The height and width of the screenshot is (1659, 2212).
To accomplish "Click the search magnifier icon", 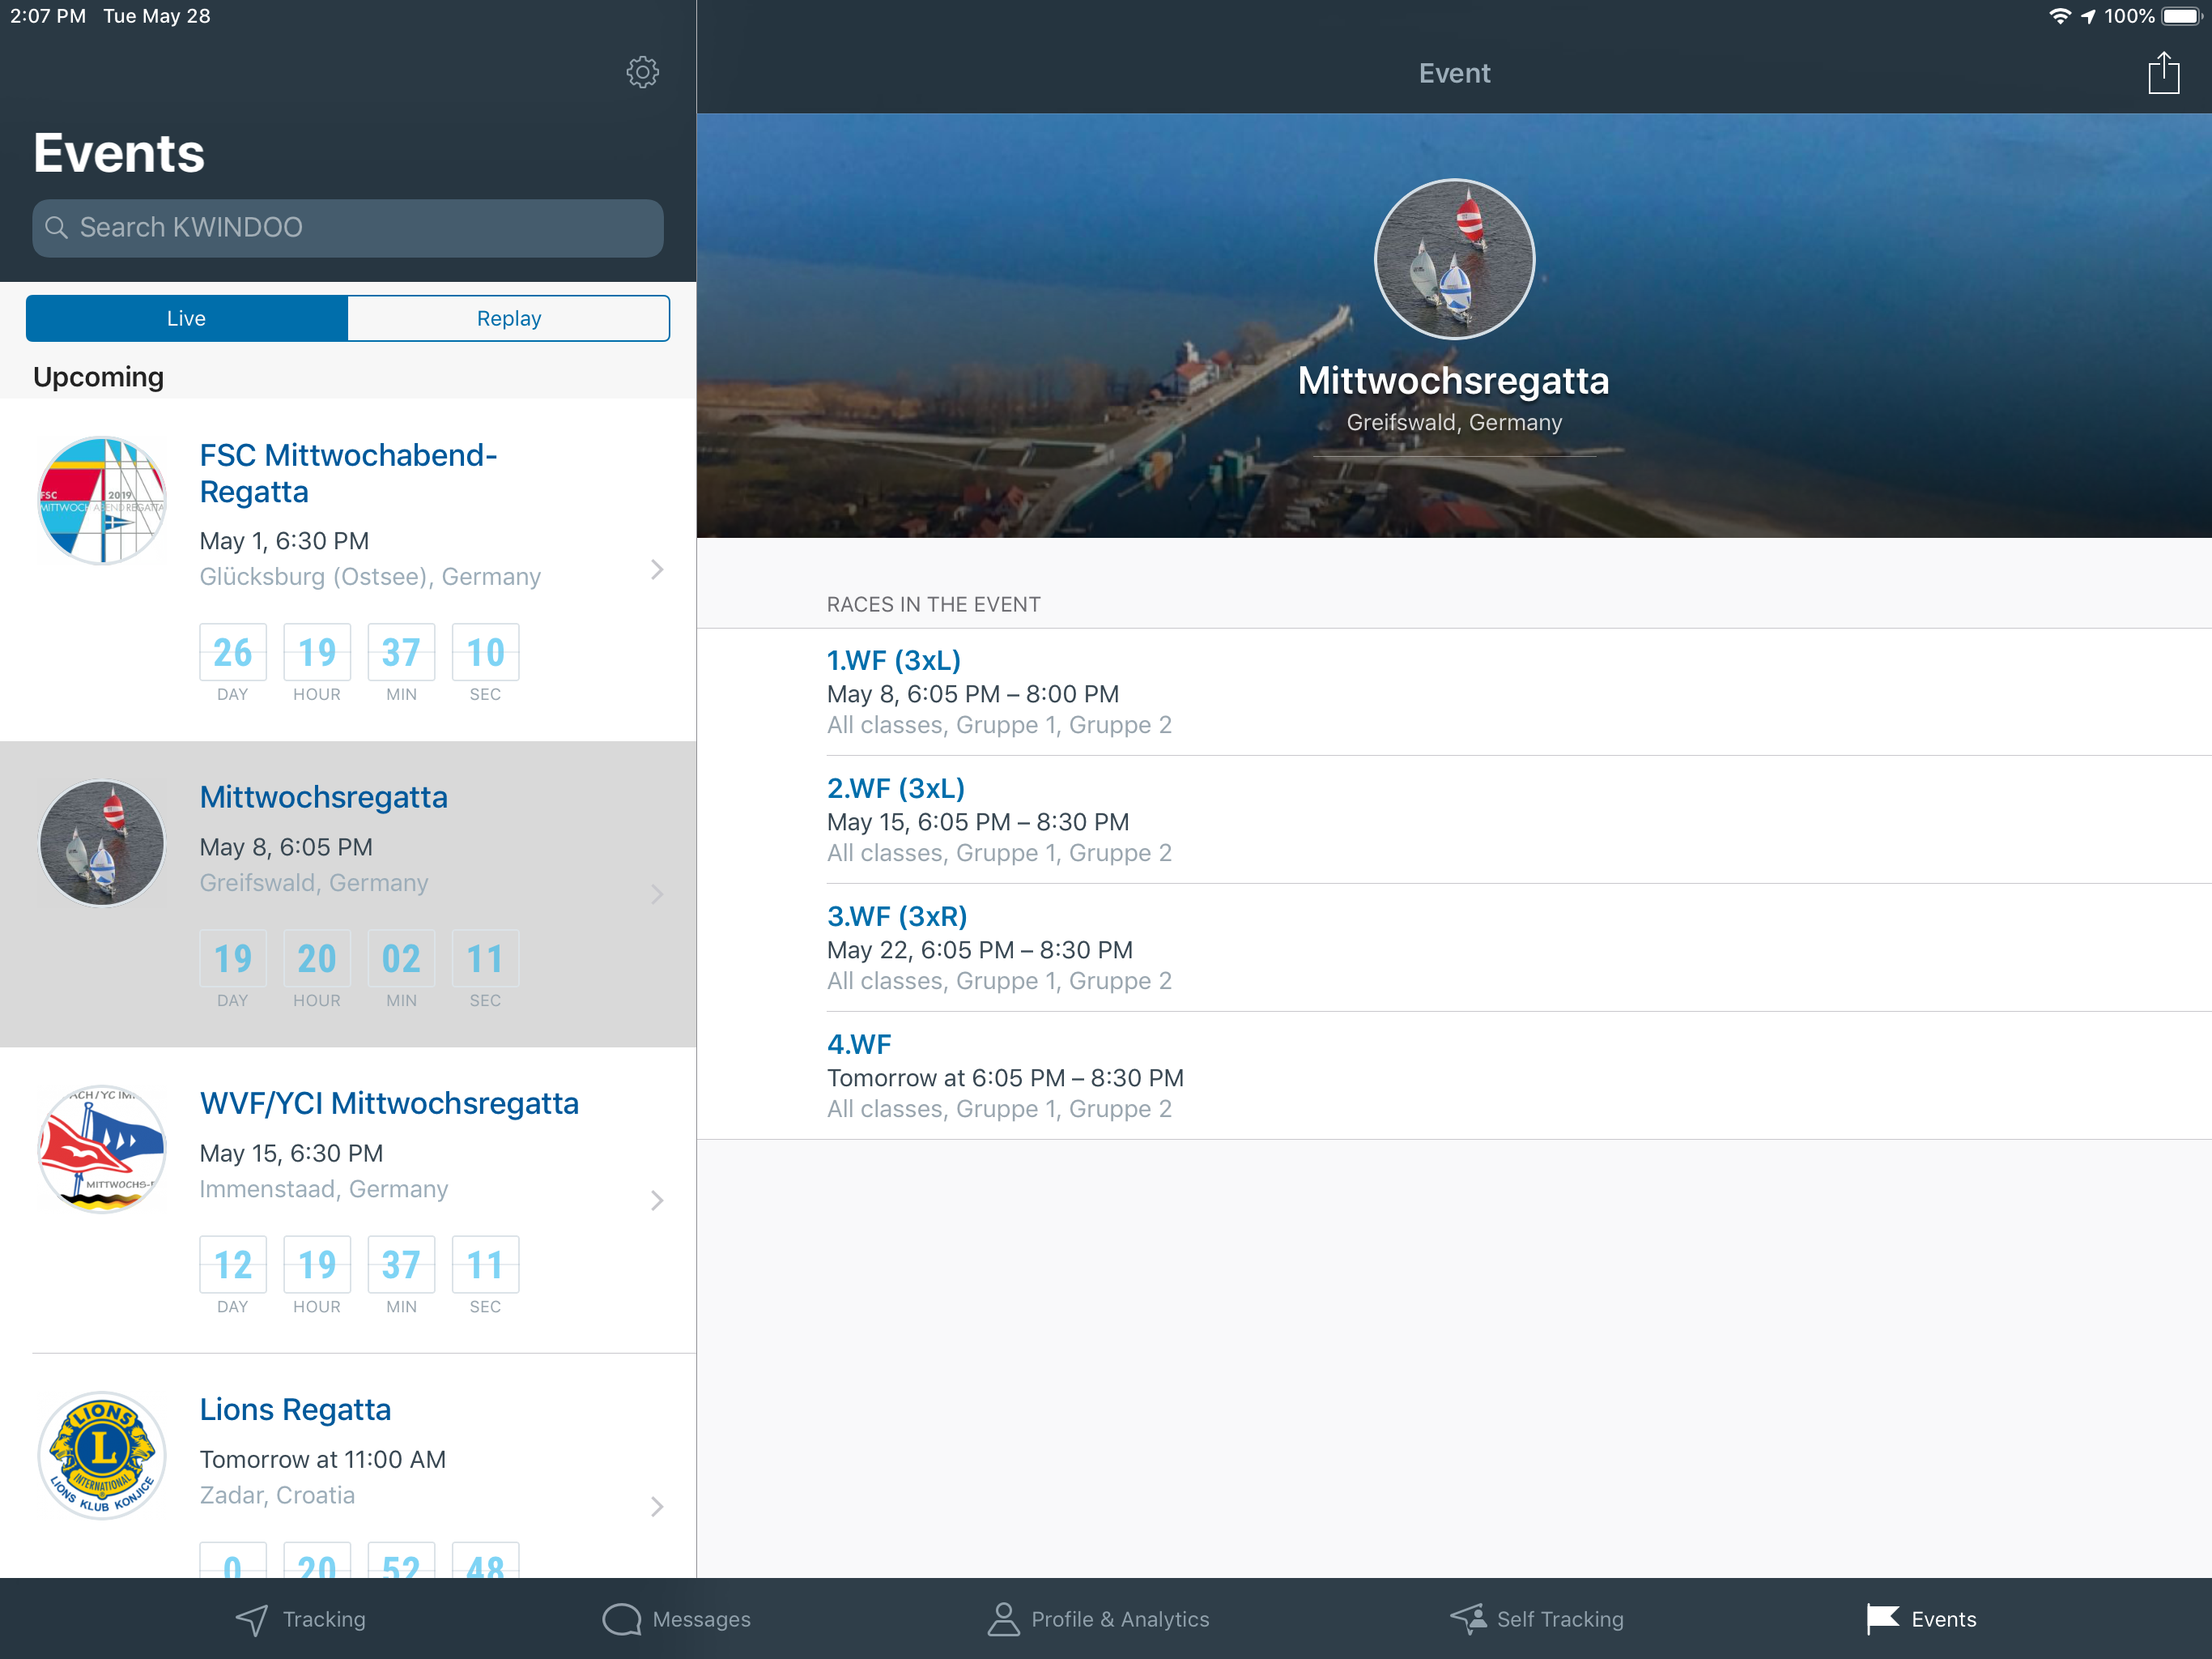I will tap(57, 228).
